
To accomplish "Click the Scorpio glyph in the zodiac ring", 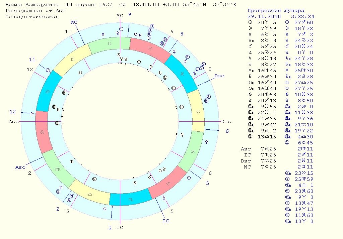I will (x=131, y=200).
